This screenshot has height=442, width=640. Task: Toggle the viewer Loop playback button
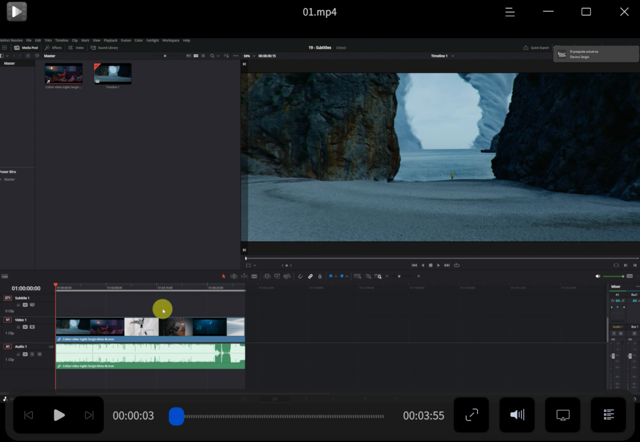pyautogui.click(x=457, y=265)
